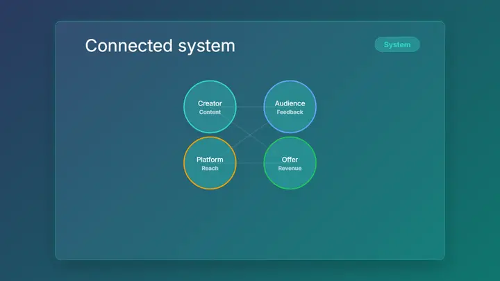Image resolution: width=500 pixels, height=281 pixels.
Task: Click the connector line between Platform and Offer
Action: [x=250, y=163]
